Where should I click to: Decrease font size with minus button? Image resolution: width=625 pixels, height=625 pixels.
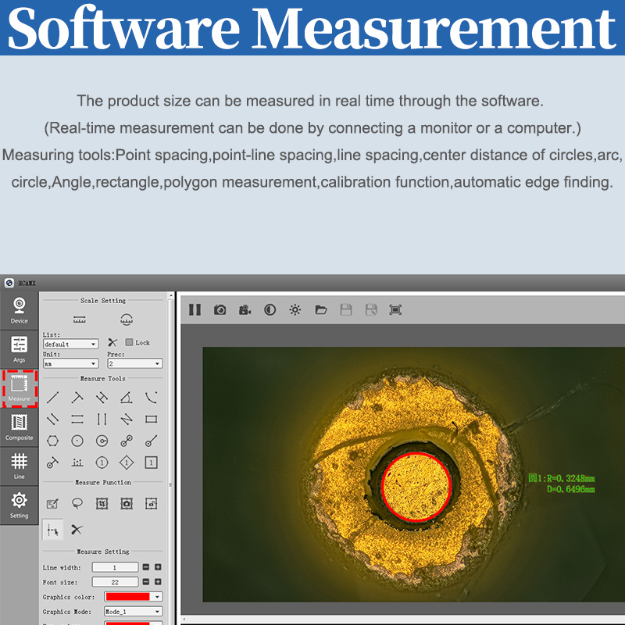coord(145,582)
